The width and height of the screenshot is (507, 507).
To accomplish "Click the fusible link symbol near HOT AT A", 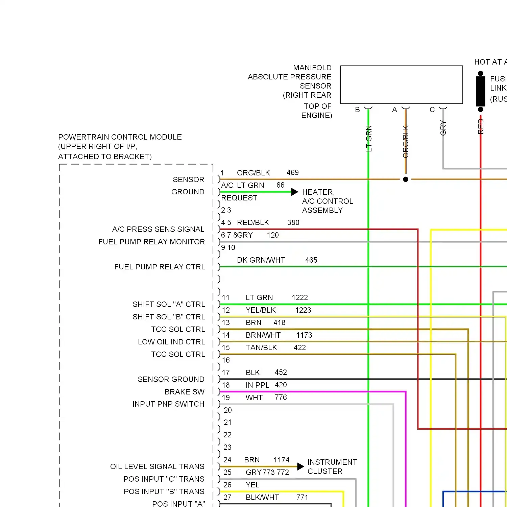I will [480, 91].
